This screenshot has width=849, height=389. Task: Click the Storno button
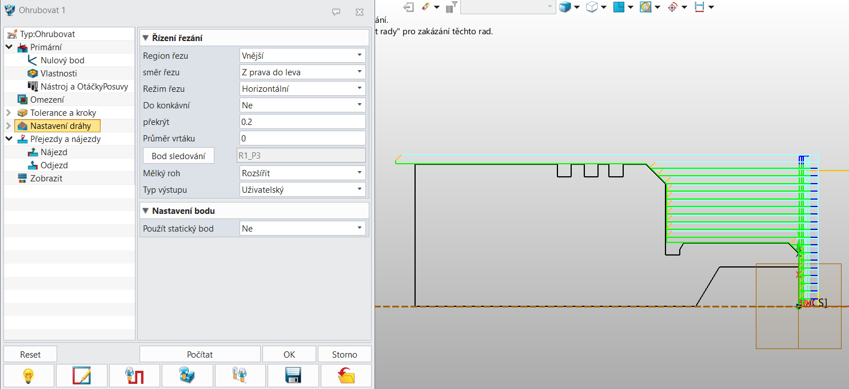pyautogui.click(x=345, y=354)
